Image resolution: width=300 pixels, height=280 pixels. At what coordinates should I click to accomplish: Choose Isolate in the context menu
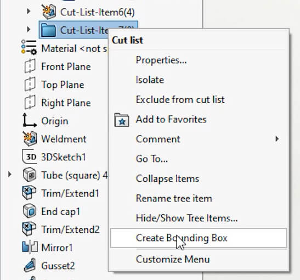tap(150, 80)
